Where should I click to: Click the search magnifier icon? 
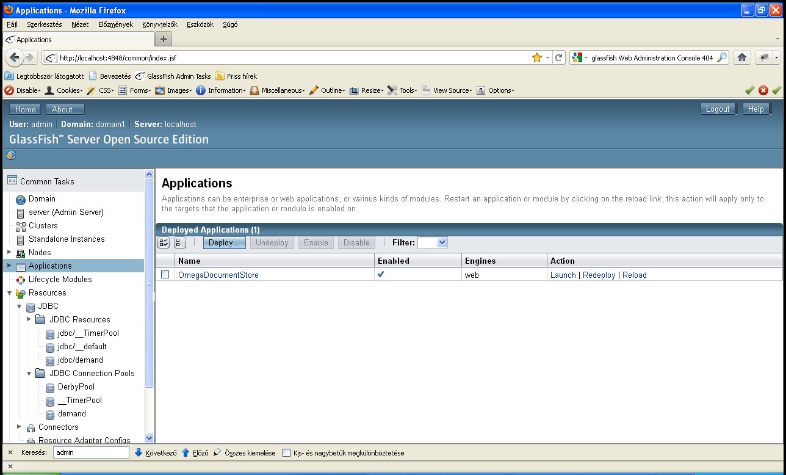click(x=722, y=57)
